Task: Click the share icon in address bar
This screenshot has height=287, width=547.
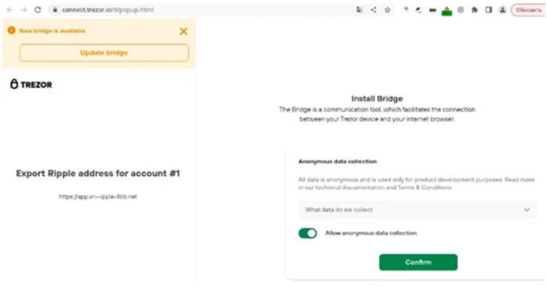Action: point(374,10)
